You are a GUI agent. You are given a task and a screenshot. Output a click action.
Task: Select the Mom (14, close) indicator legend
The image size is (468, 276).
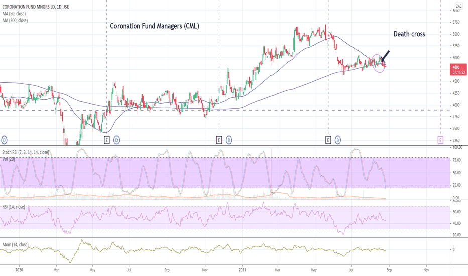(x=15, y=245)
